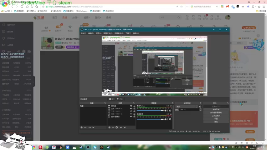Open the 编辑(E) menu in OBS
The width and height of the screenshot is (267, 150).
pos(91,33)
